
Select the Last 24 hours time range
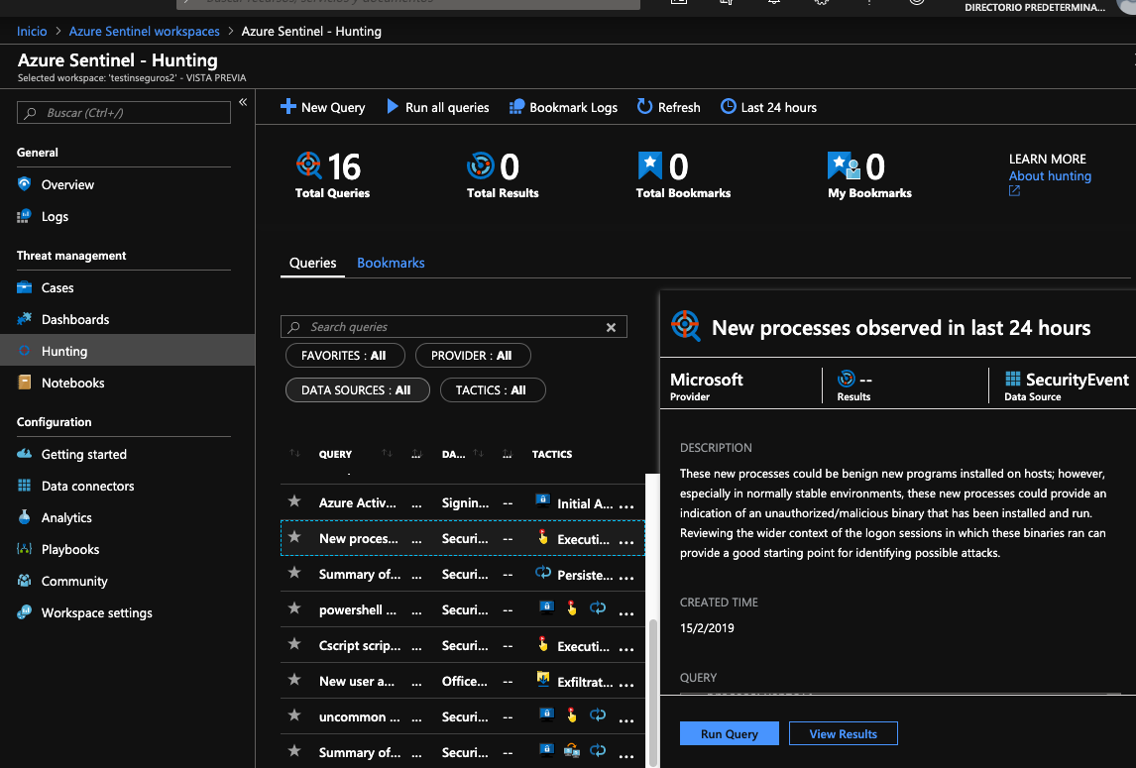768,107
